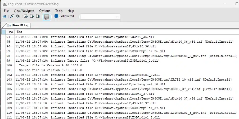
Task: Expand the toolbar combo box dropdown arrow
Action: coord(118,17)
